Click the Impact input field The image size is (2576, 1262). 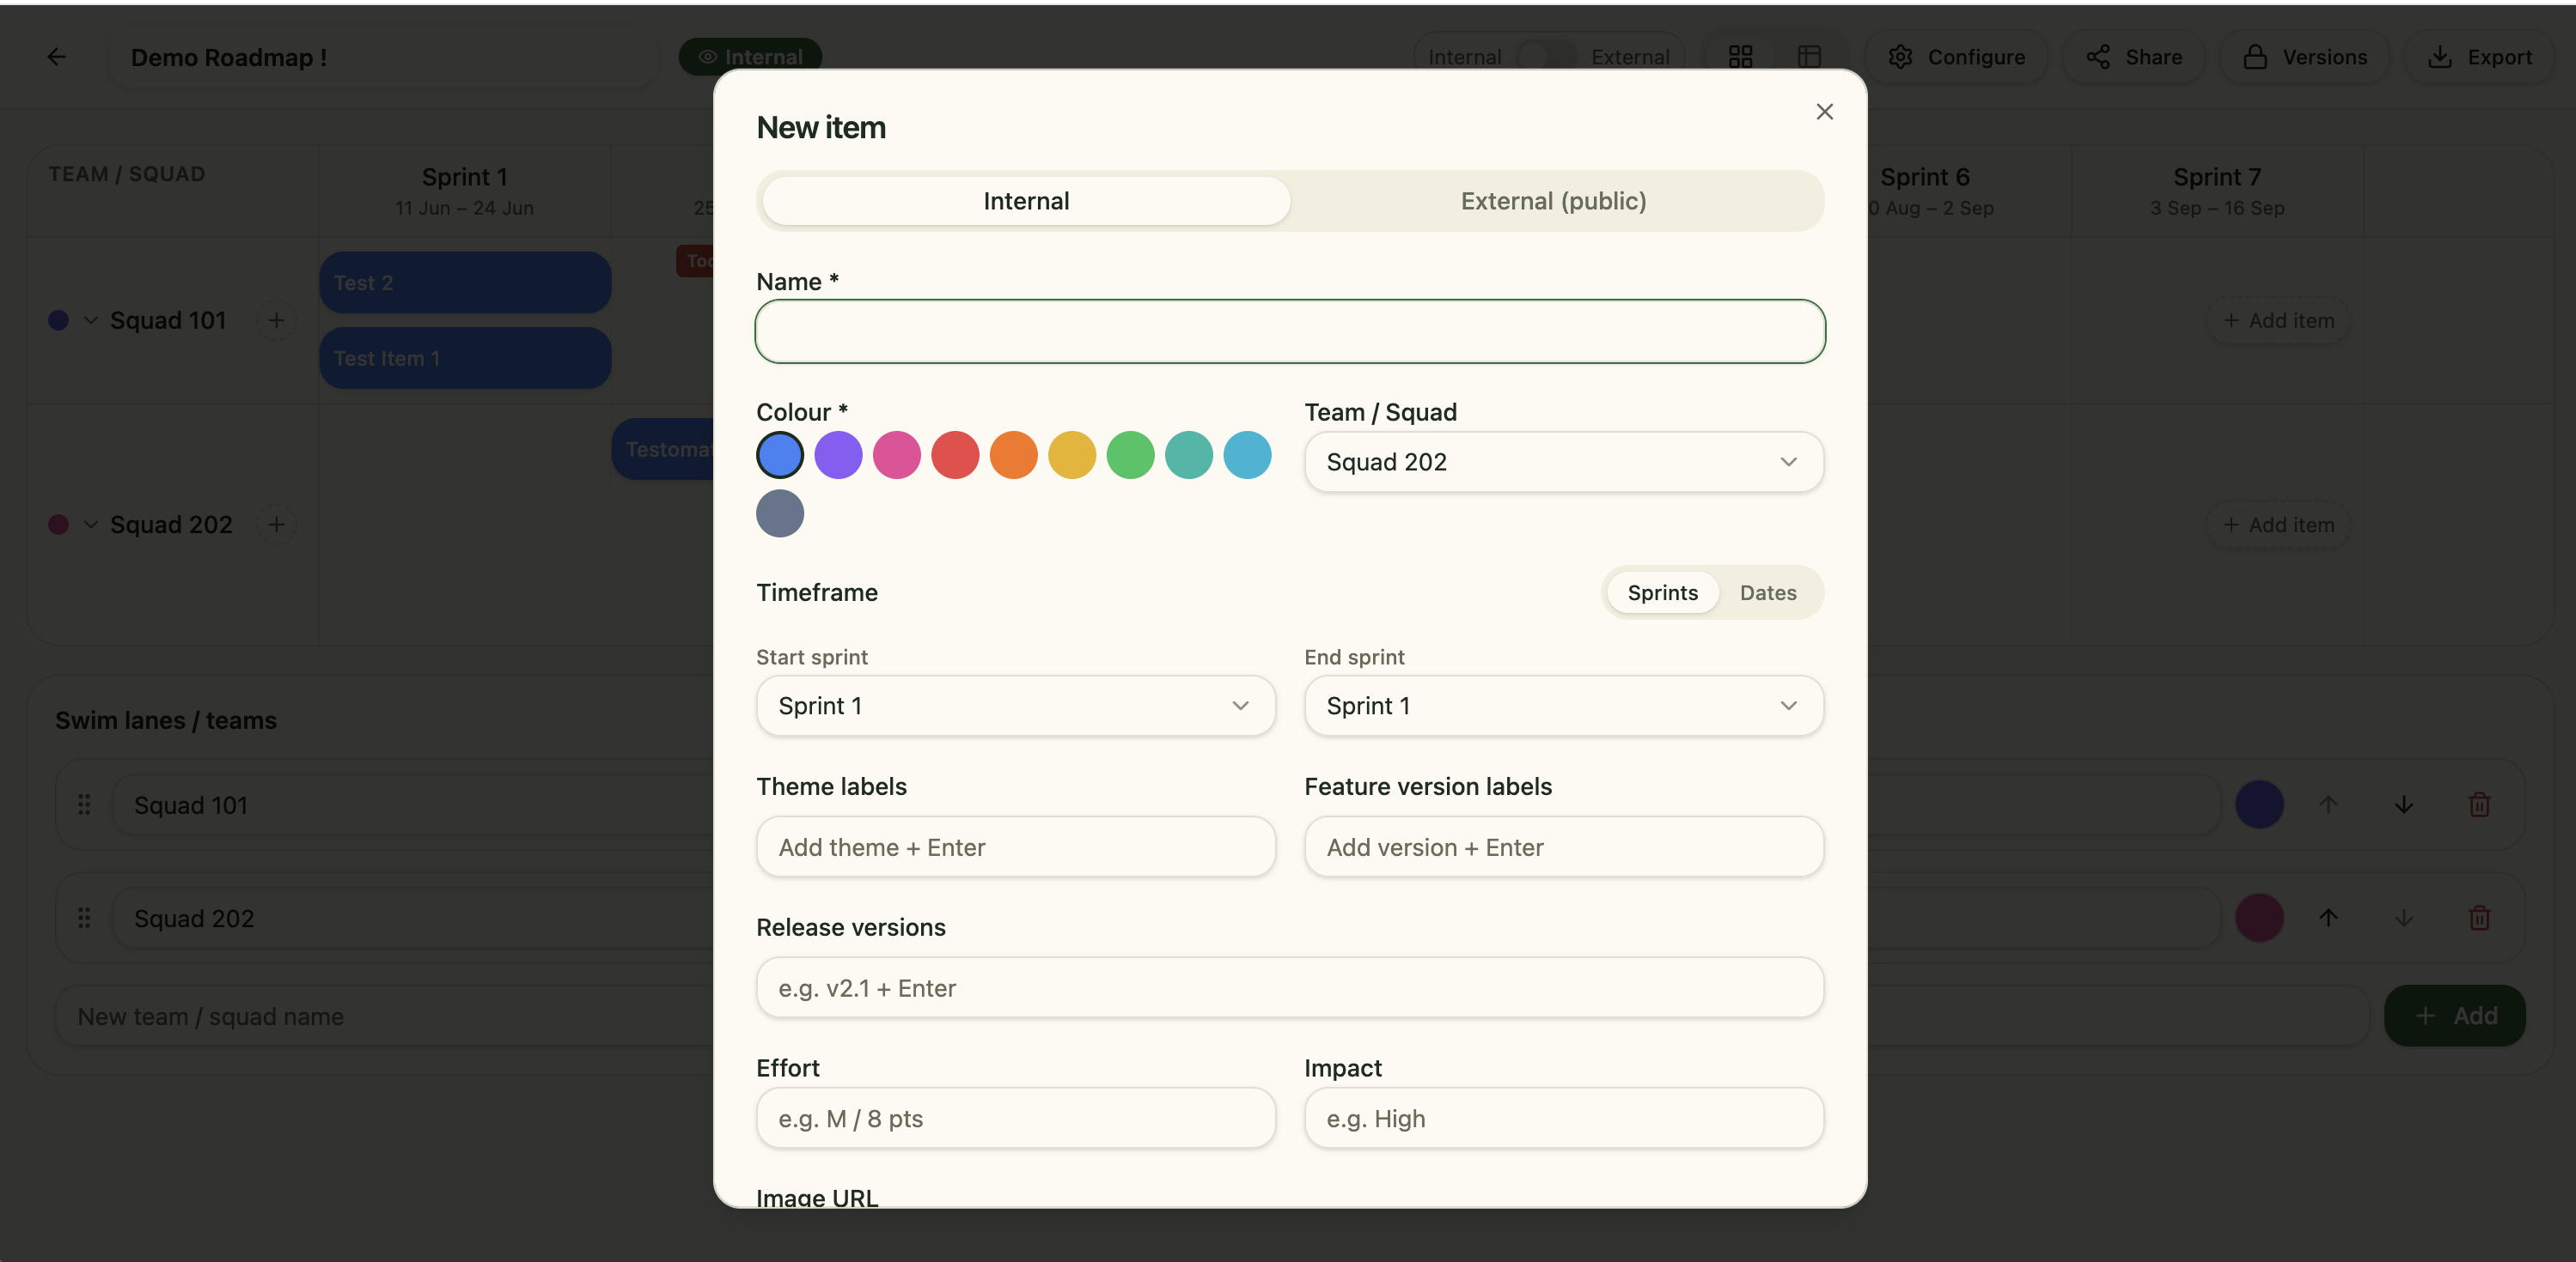[x=1564, y=1118]
